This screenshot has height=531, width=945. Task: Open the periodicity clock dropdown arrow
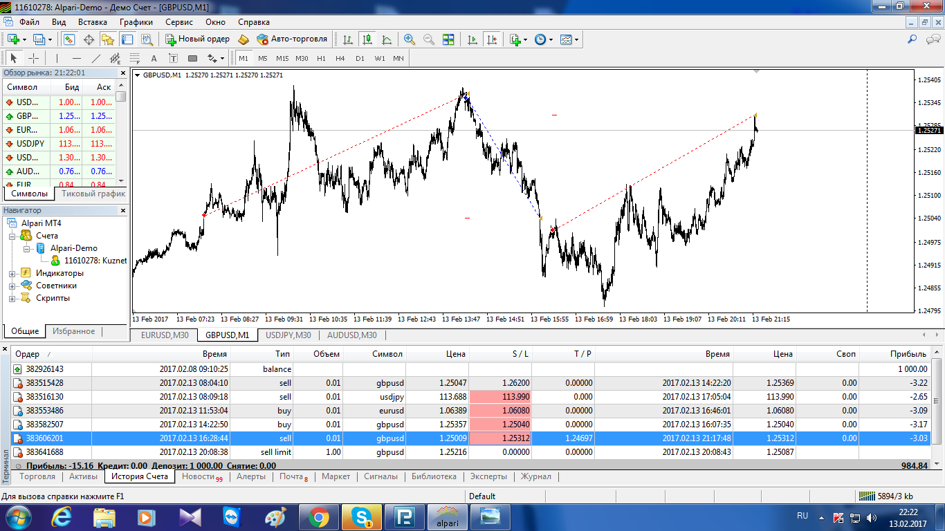coord(551,40)
